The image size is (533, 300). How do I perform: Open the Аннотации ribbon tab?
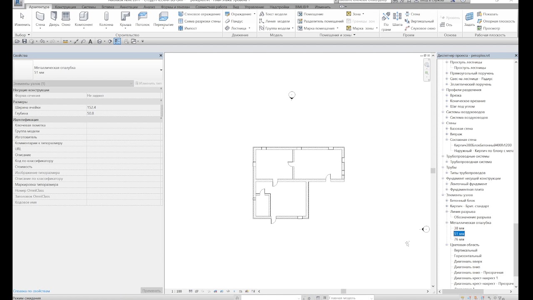tap(129, 7)
